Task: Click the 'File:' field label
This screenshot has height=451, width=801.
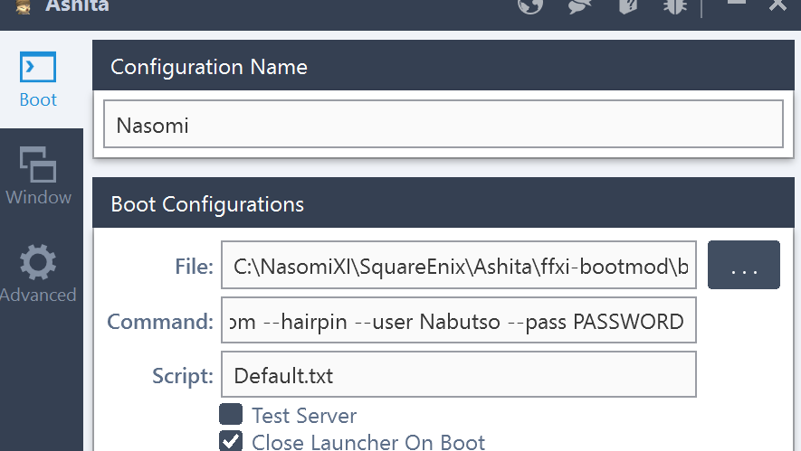Action: [x=194, y=266]
